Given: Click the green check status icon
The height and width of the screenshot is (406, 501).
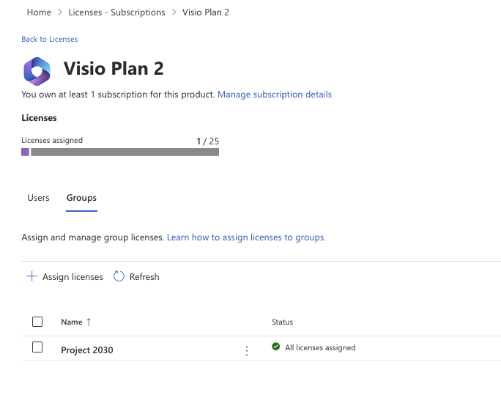Looking at the screenshot, I should pyautogui.click(x=275, y=347).
